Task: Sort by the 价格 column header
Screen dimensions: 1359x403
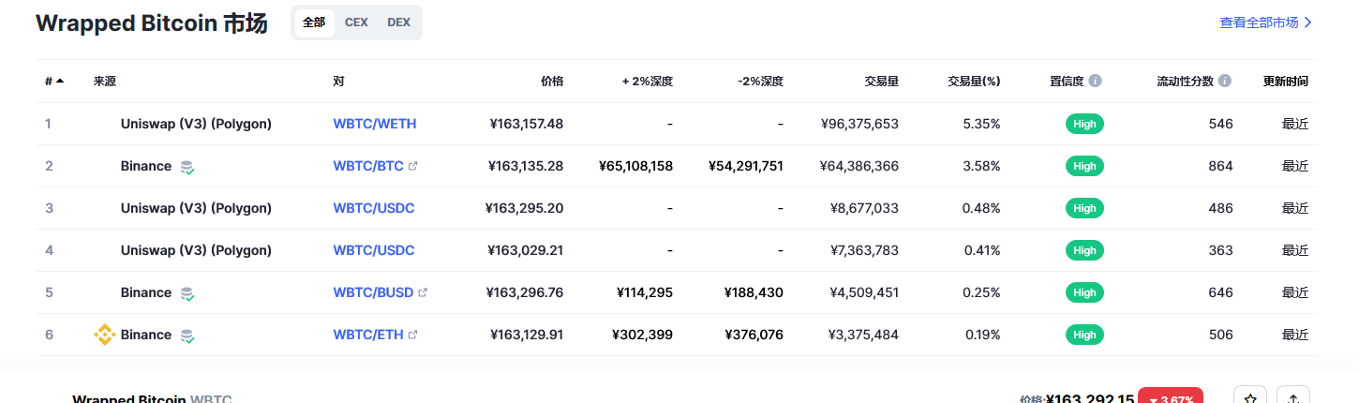Action: pyautogui.click(x=552, y=82)
